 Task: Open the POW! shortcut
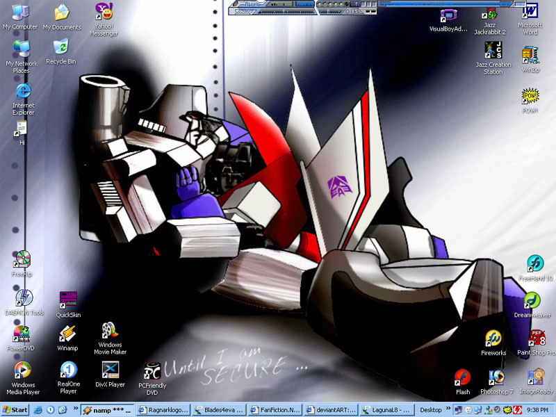click(530, 101)
